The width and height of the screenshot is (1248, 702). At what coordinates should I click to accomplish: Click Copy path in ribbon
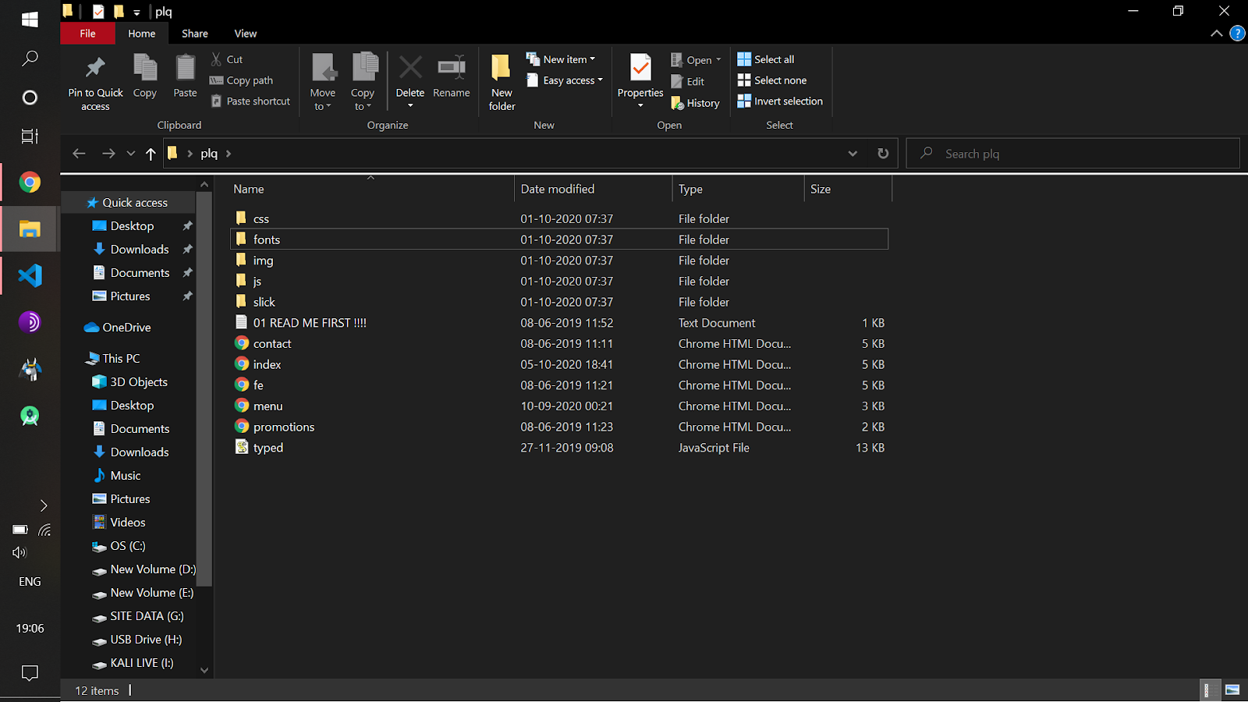[x=242, y=80]
